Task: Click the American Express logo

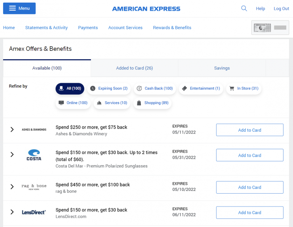Action: [x=146, y=9]
